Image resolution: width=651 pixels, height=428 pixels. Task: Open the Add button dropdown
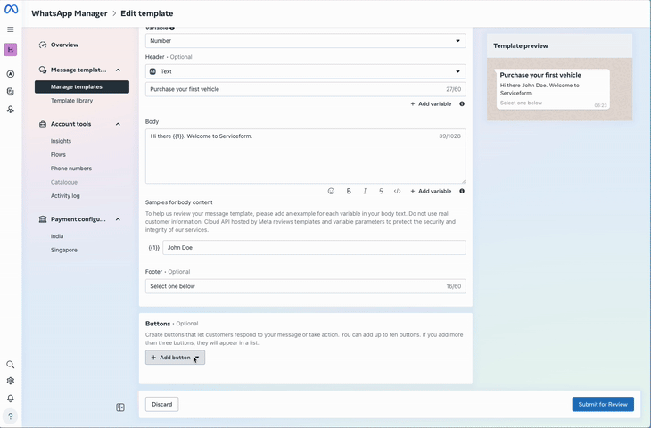(175, 358)
